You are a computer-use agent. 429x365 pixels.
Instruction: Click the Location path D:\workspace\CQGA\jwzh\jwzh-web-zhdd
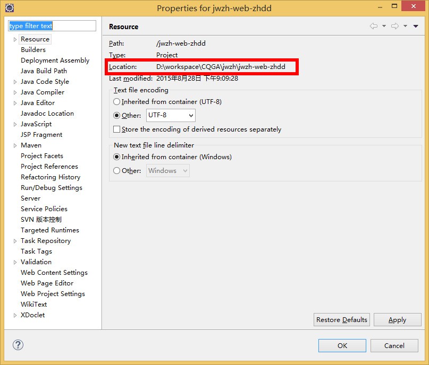[x=221, y=67]
